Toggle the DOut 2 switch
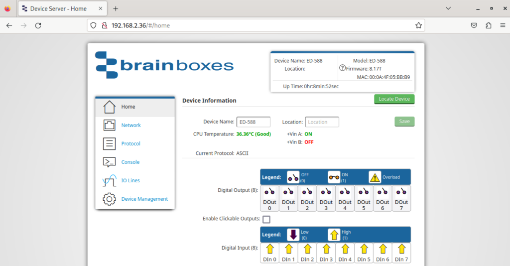510x266 pixels. [x=307, y=192]
